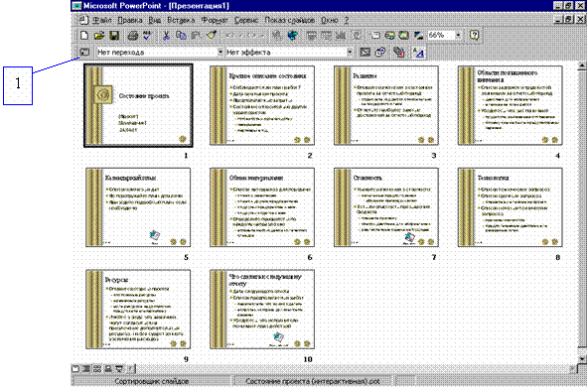
Task: Switch to Notes Page view button
Action: [108, 369]
